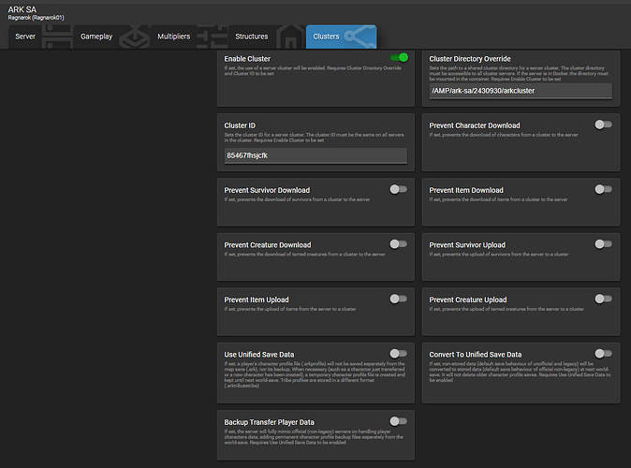Enable Prevent Survivor Download
Viewport: 631px width, 468px height.
399,189
